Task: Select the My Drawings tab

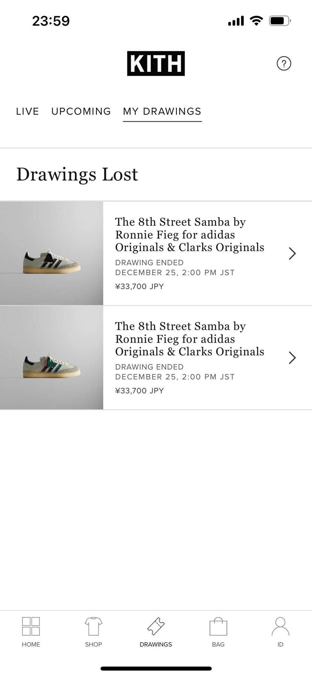Action: 162,112
